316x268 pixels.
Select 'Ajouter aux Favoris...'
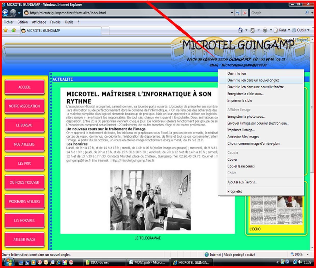(x=261, y=182)
